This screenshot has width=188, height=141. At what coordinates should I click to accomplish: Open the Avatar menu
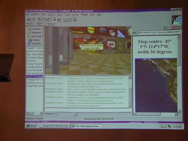coord(75,14)
